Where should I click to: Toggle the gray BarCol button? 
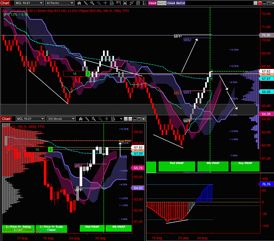[162, 3]
